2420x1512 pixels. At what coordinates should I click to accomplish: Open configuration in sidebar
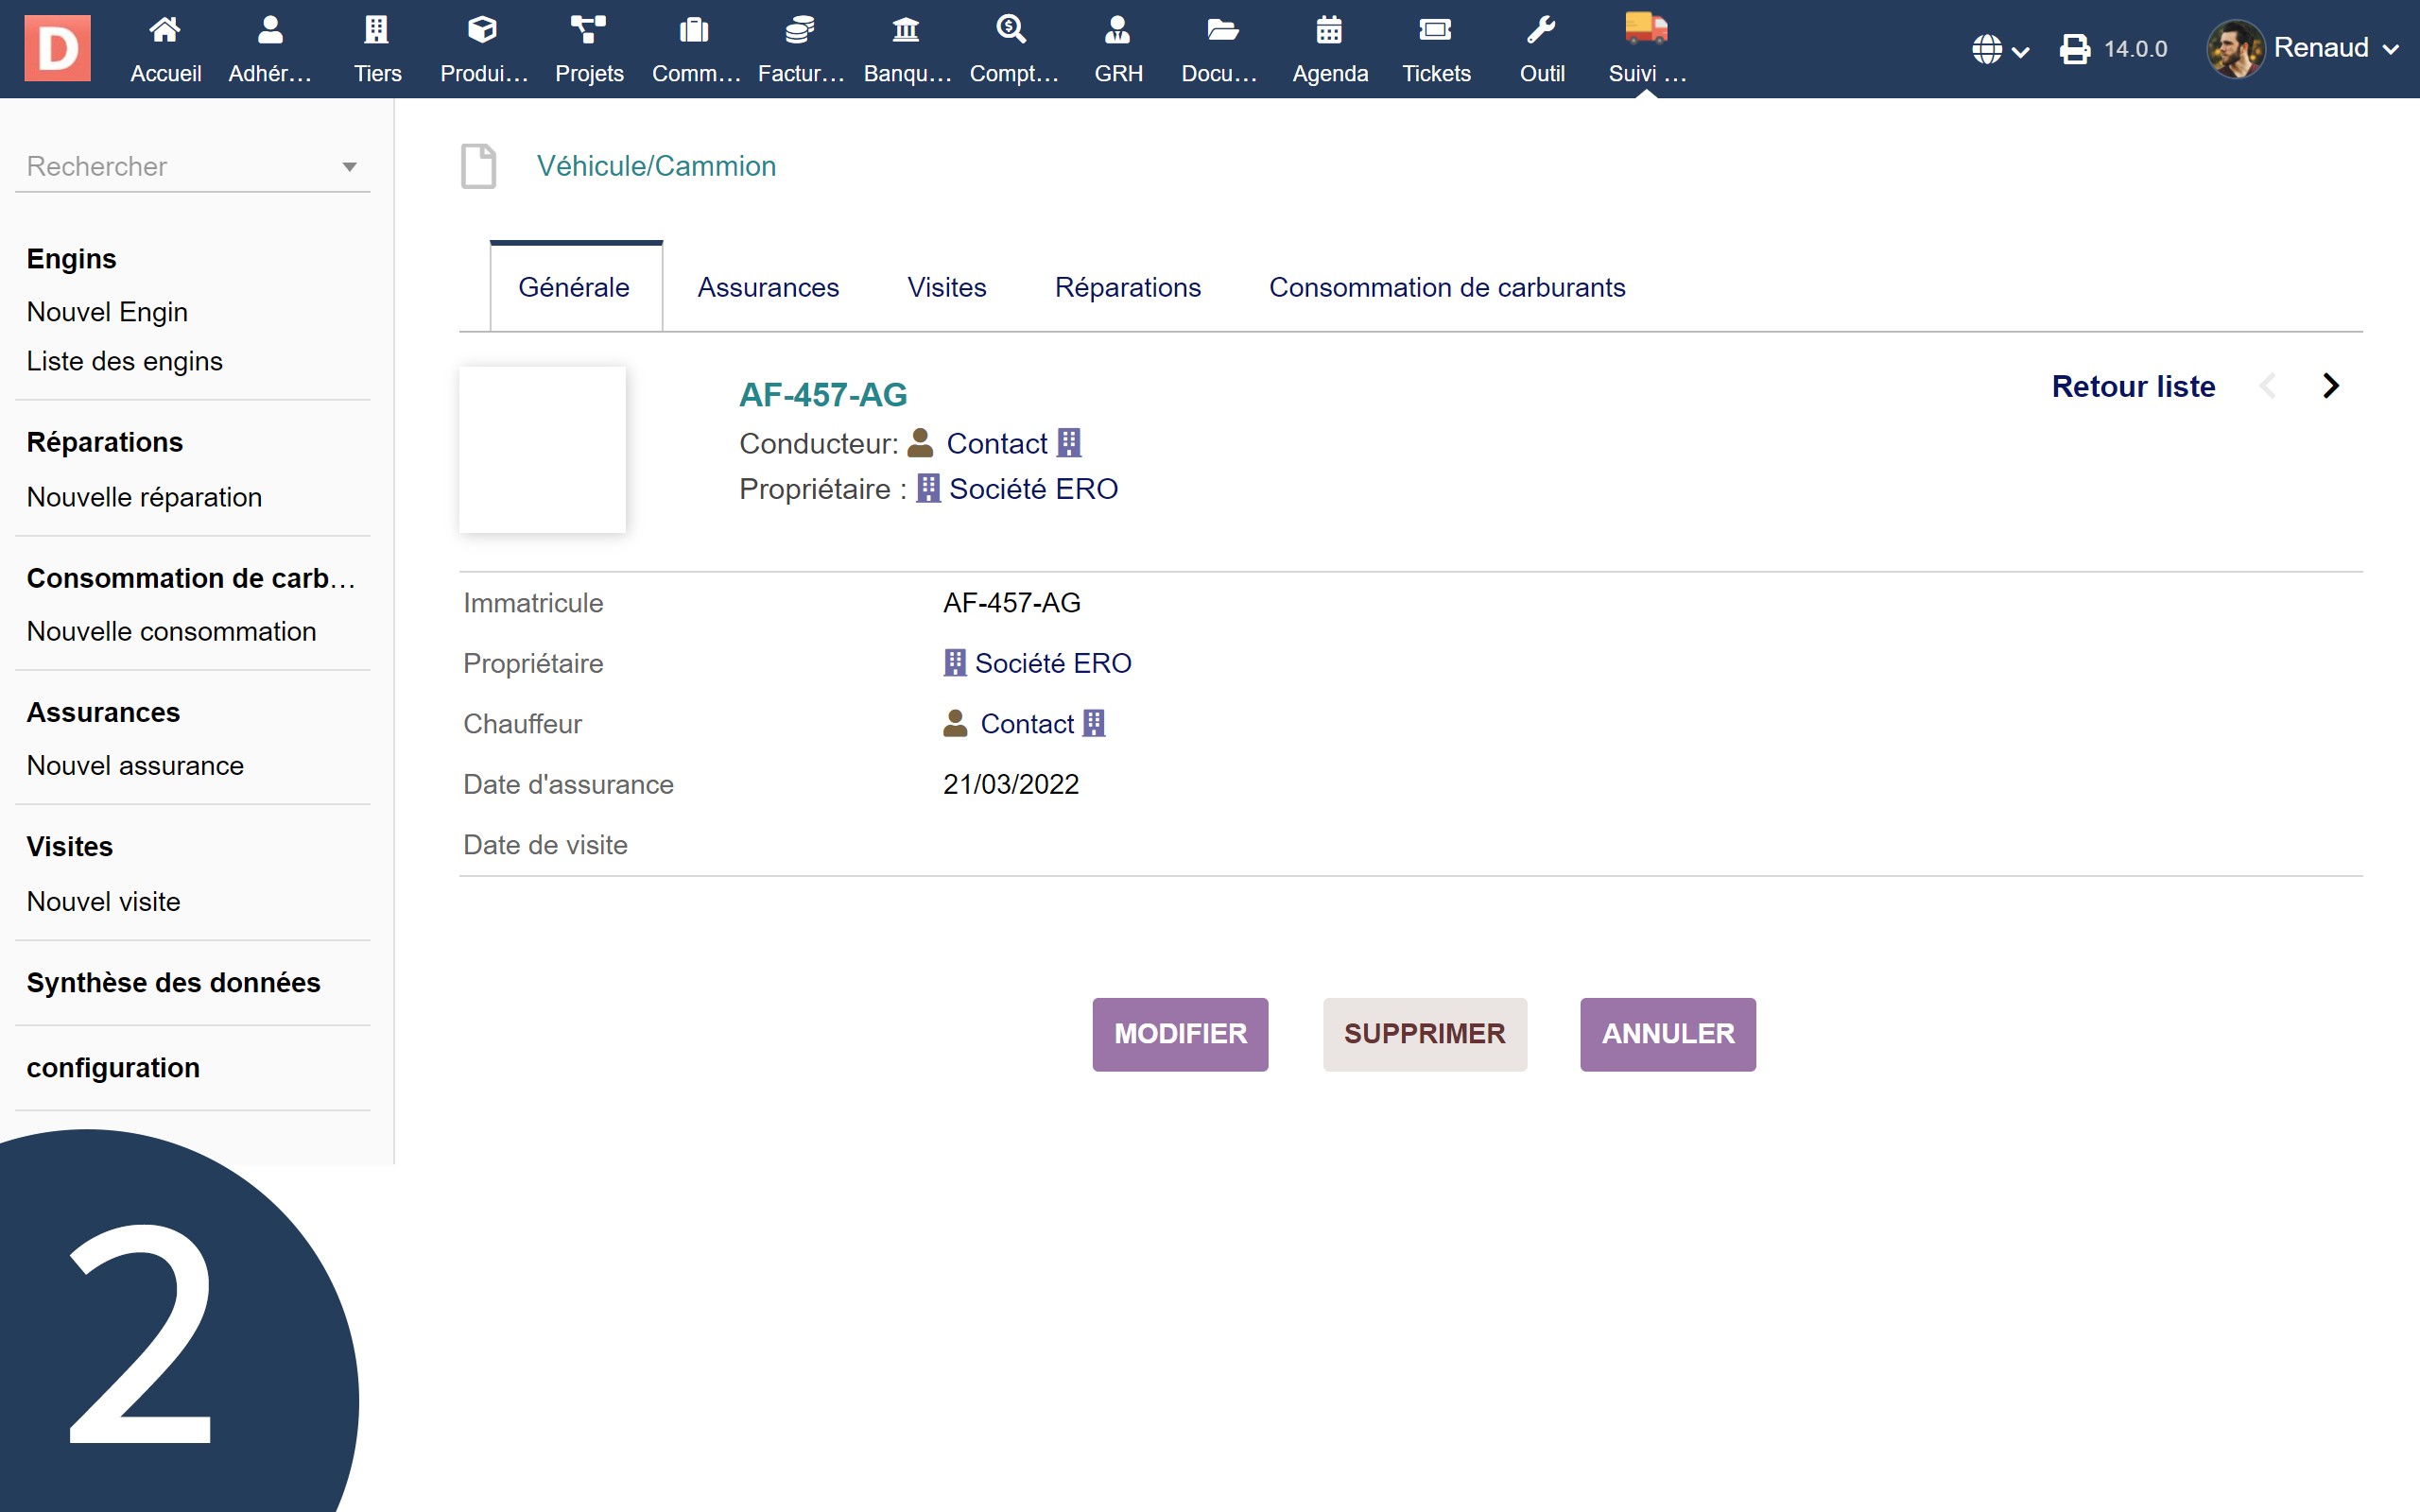(x=113, y=1068)
